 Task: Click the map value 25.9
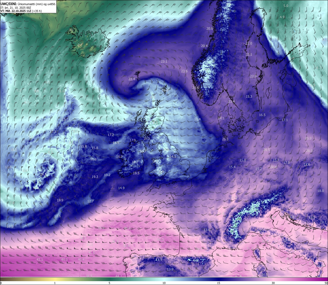[x=309, y=138]
